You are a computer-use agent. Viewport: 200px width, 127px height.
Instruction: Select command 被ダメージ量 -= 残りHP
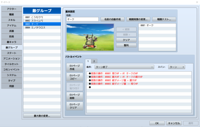(139, 84)
